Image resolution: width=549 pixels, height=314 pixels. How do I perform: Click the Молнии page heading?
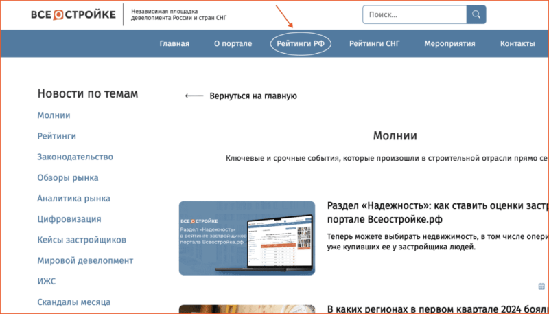(x=395, y=135)
